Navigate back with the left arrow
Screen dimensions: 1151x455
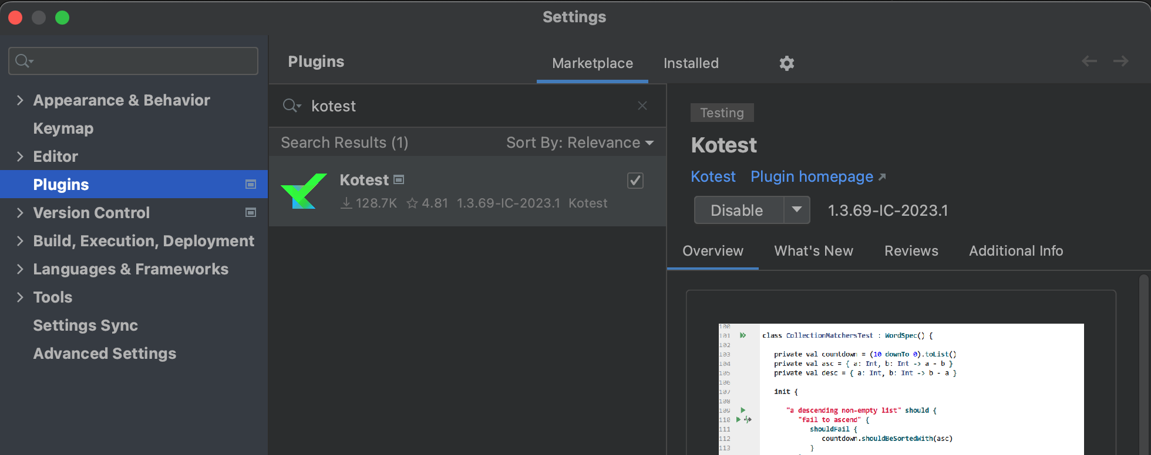click(x=1089, y=61)
